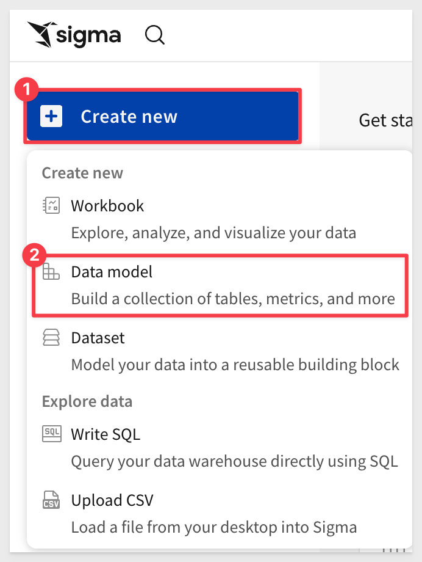Choose Write SQL from the menu

pyautogui.click(x=220, y=447)
